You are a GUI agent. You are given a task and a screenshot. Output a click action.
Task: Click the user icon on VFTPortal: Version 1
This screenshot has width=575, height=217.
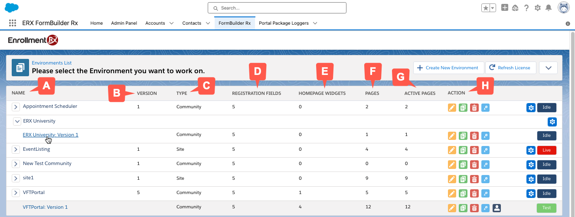pos(497,208)
